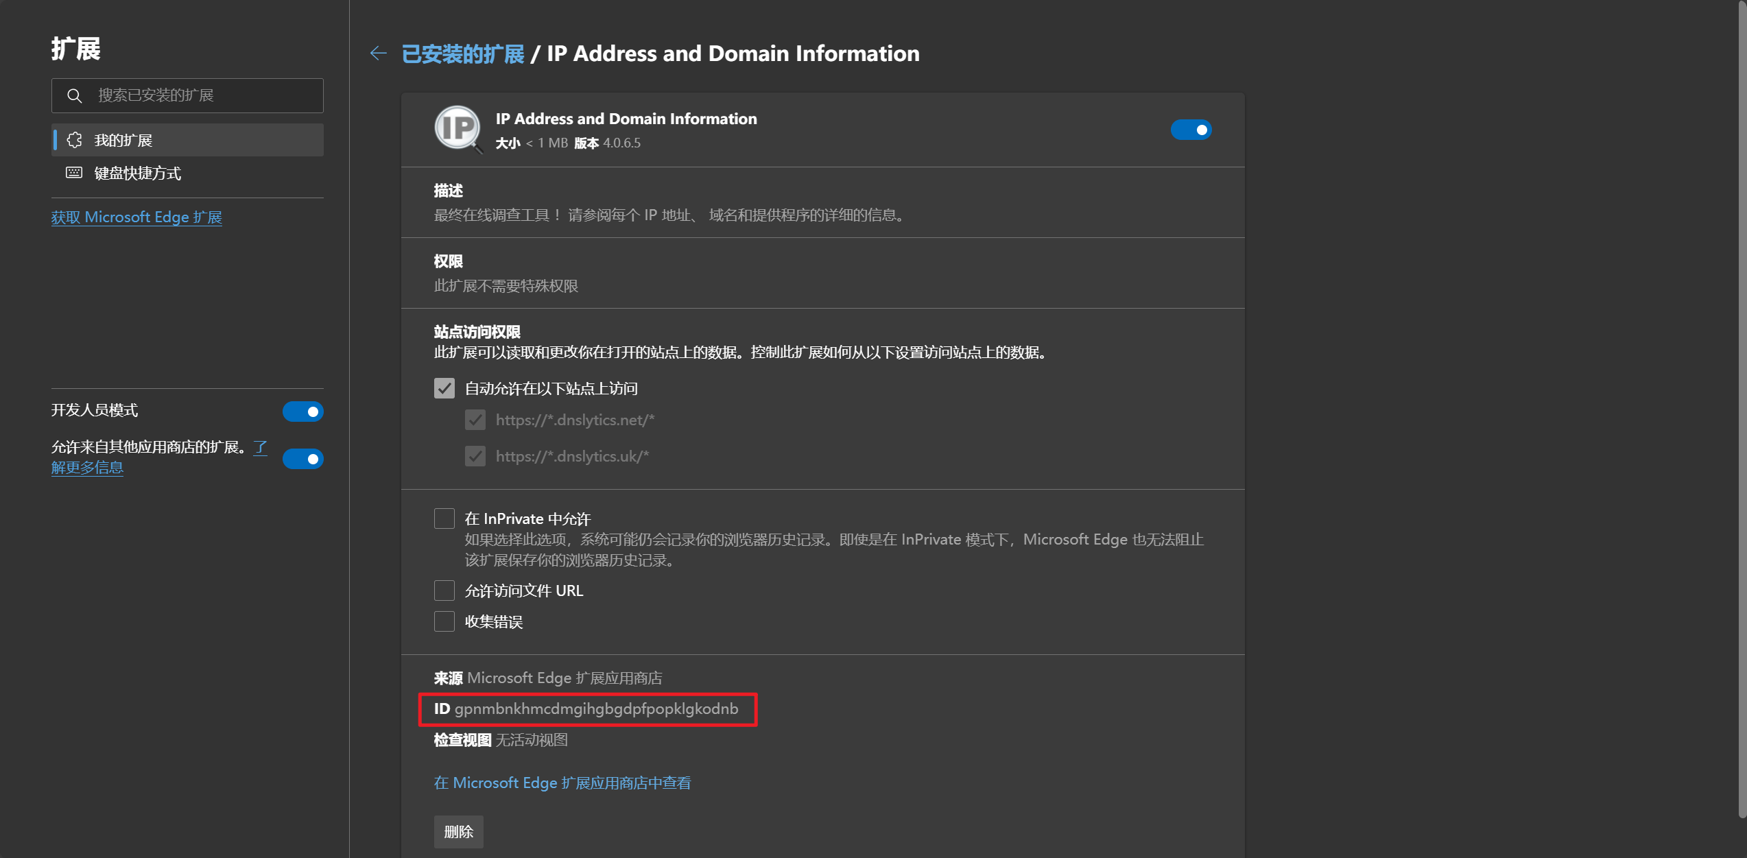Click the back arrow to installed extensions
This screenshot has height=858, width=1747.
[x=378, y=53]
